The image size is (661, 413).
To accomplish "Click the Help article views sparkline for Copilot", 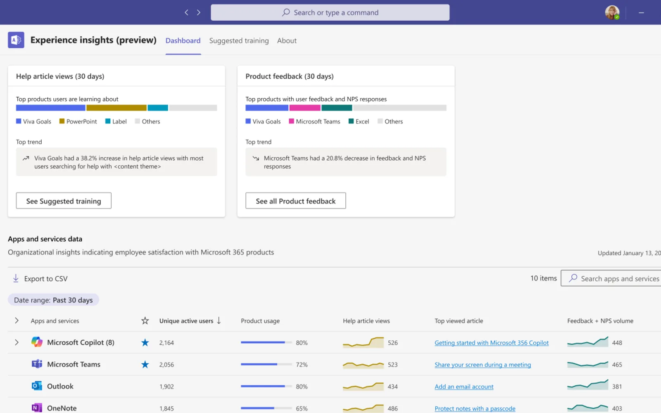I will click(x=363, y=342).
